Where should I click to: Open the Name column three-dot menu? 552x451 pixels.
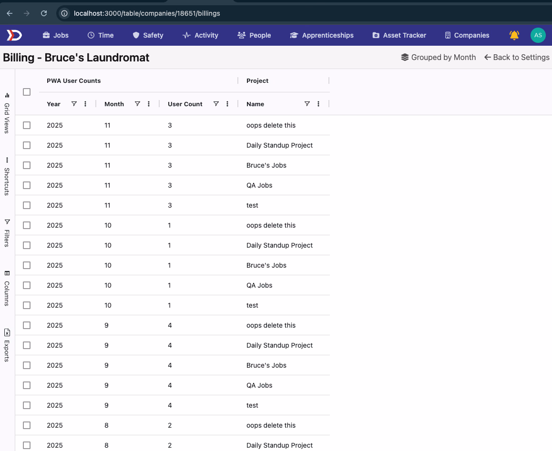318,104
